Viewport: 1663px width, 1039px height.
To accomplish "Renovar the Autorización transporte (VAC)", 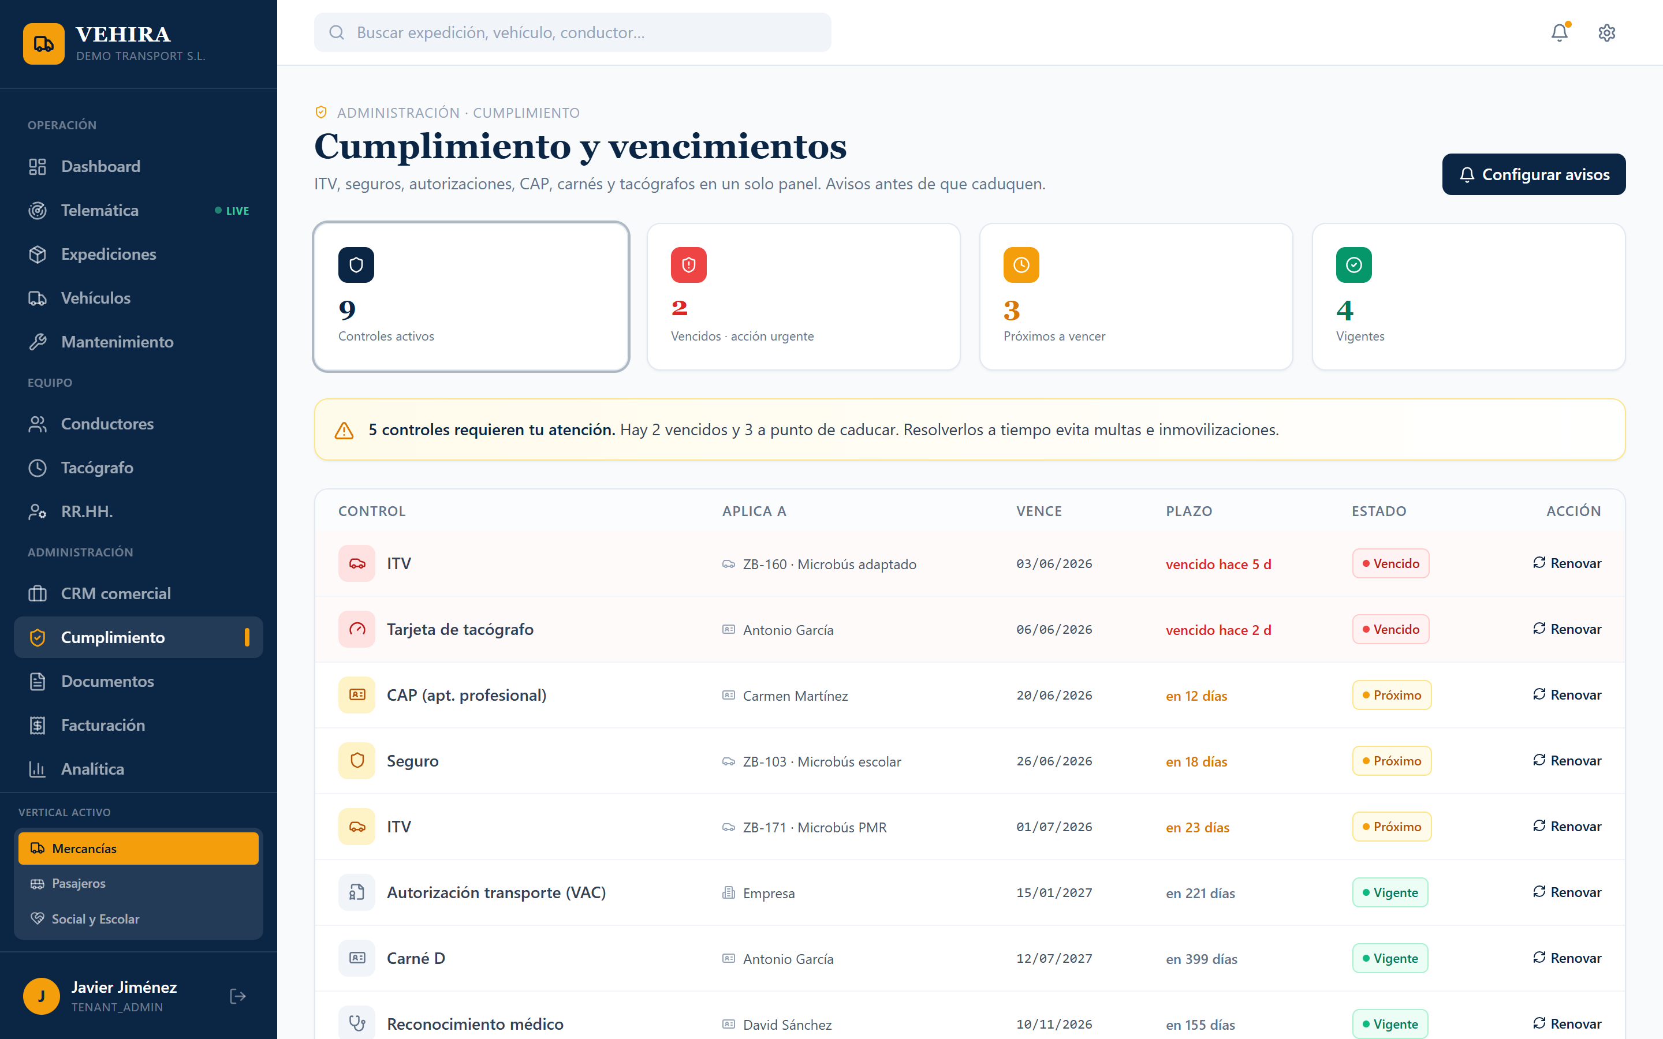I will tap(1567, 892).
